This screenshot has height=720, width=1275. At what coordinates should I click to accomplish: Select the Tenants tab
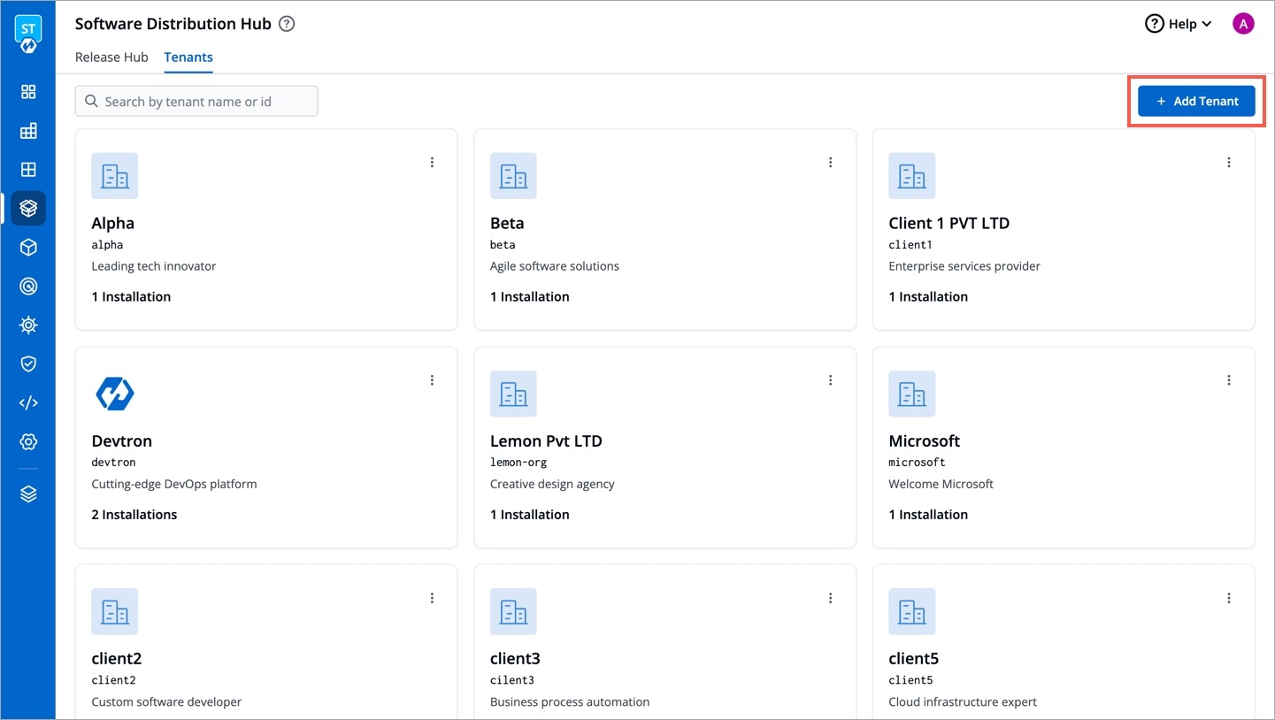(x=188, y=57)
